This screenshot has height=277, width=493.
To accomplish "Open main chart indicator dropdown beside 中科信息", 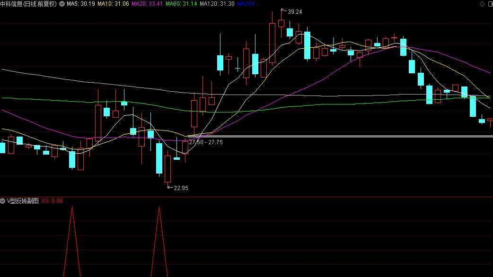I will coord(62,4).
